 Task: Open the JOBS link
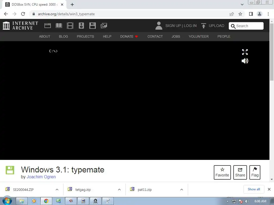pos(176,36)
